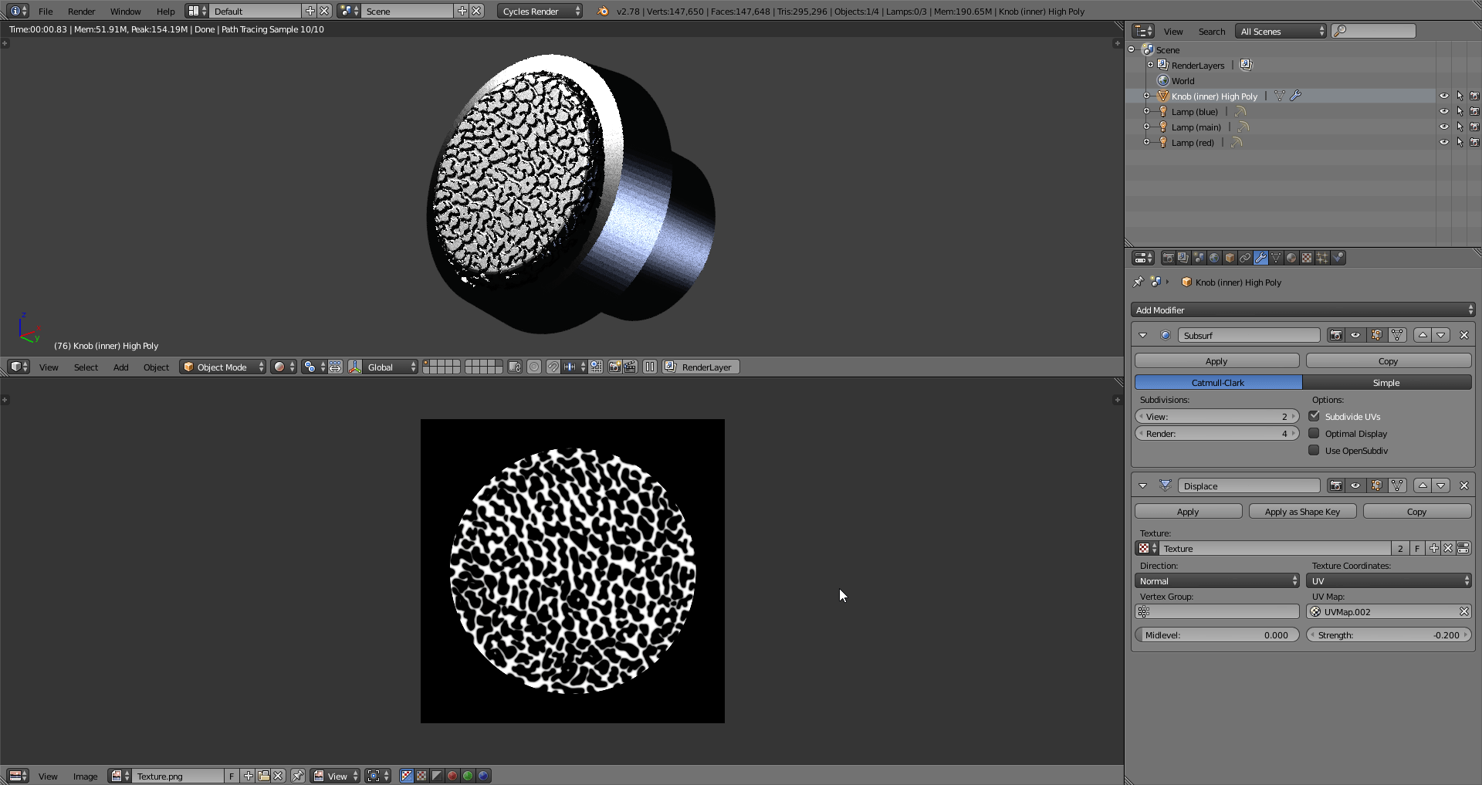Open the Cycles Render engine dropdown
This screenshot has height=785, width=1482.
[540, 11]
